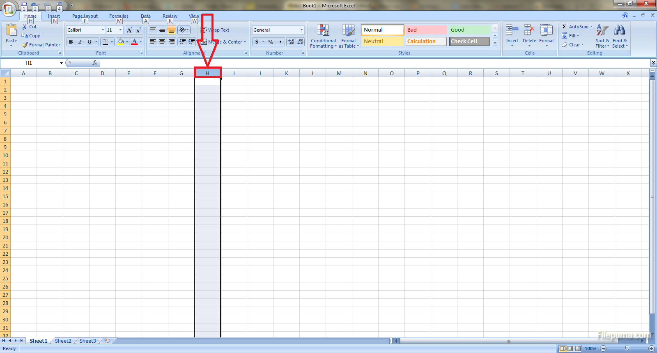The image size is (657, 353).
Task: Apply the Check Cell style
Action: pyautogui.click(x=469, y=41)
